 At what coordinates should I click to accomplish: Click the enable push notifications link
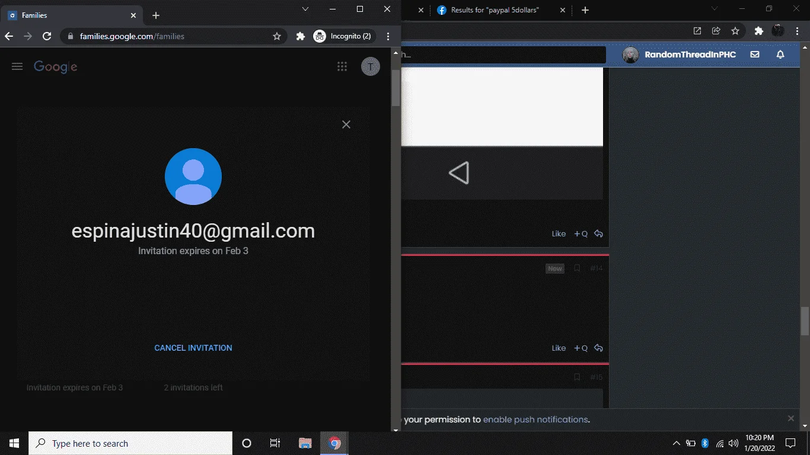535,419
